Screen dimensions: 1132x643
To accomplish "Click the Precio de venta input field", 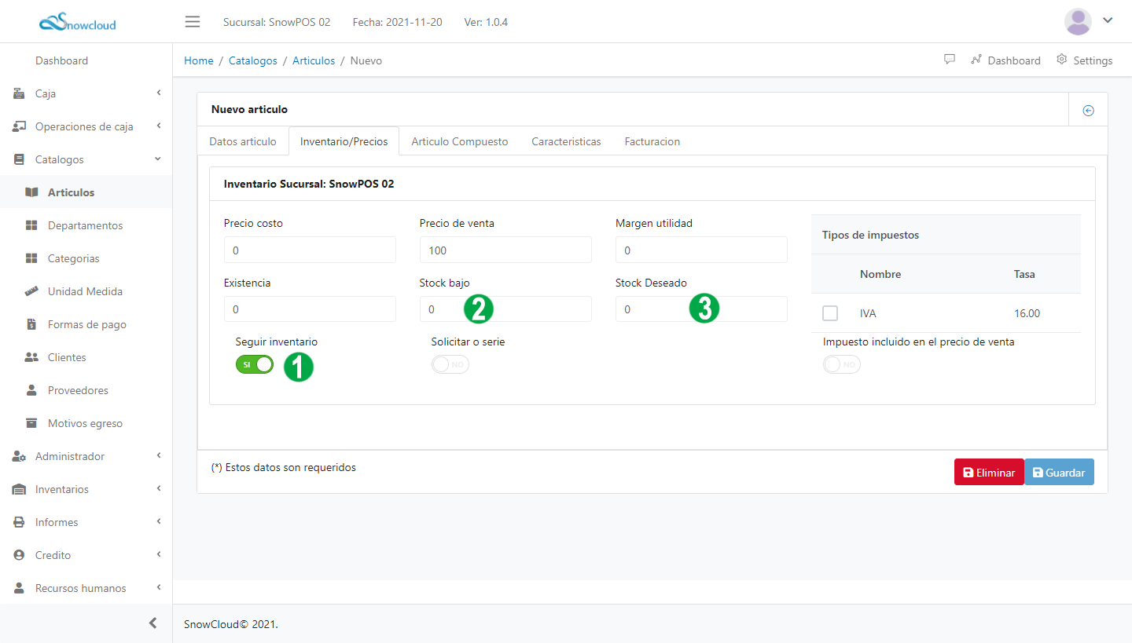I will [505, 250].
